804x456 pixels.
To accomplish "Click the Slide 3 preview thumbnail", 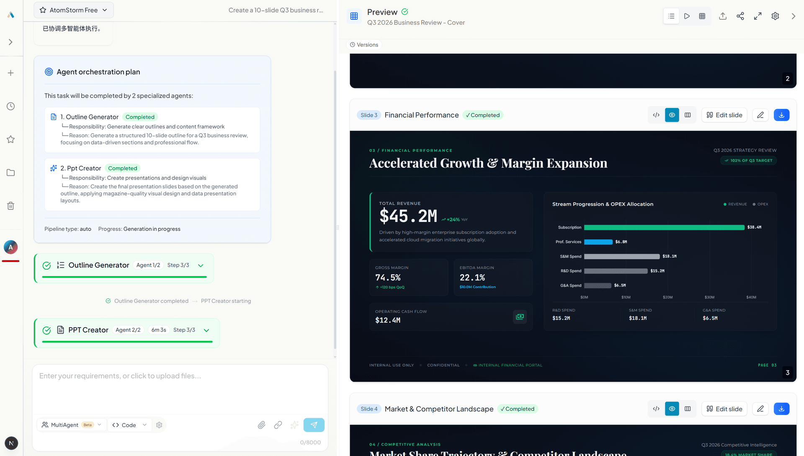I will [573, 256].
